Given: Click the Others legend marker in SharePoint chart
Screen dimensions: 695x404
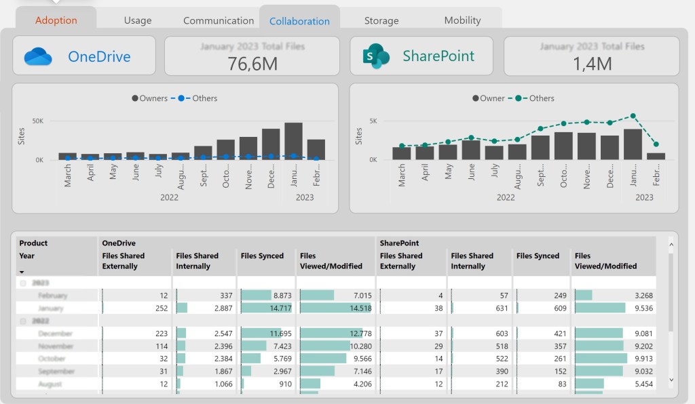Looking at the screenshot, I should [519, 98].
